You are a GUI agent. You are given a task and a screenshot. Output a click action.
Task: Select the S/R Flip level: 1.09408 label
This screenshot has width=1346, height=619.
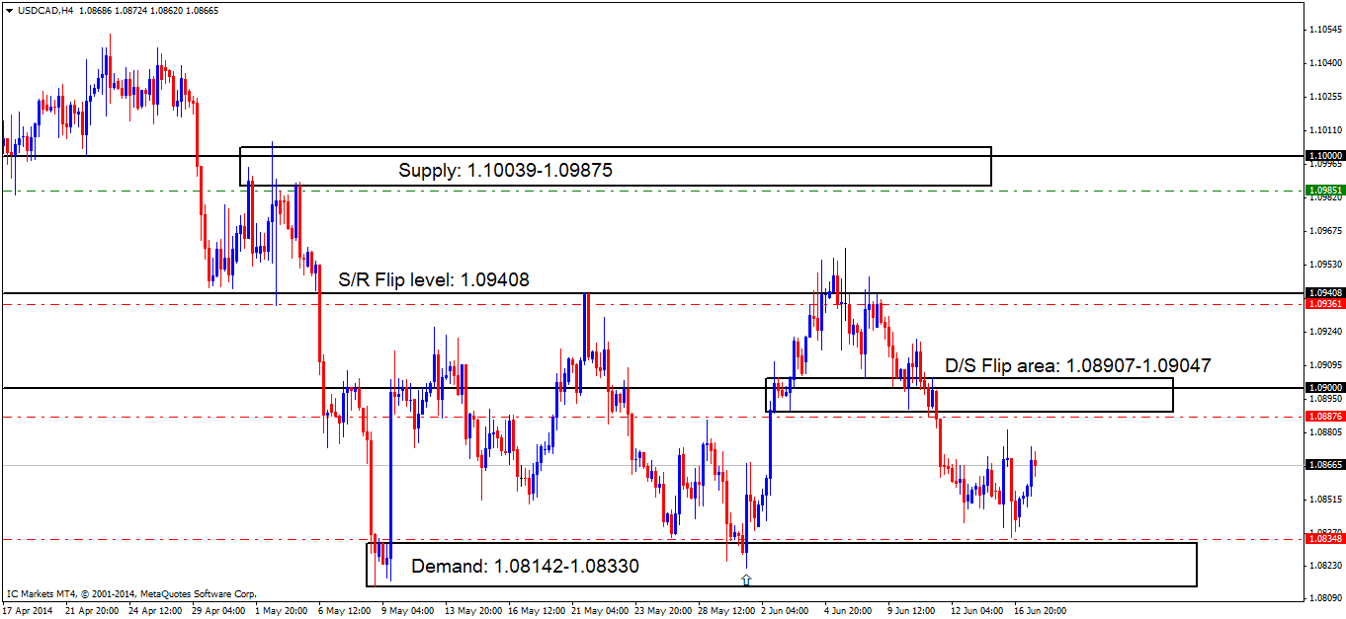[434, 279]
